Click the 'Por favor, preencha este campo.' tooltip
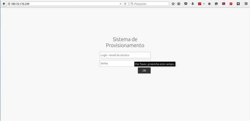Screen dimensions: 250x121 155,64
